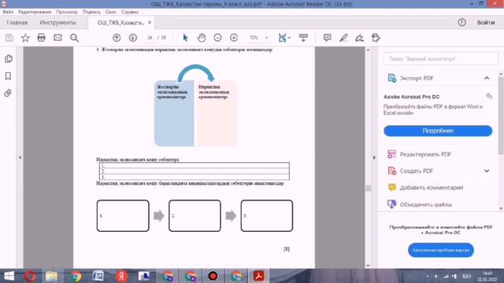Image resolution: width=504 pixels, height=283 pixels.
Task: Open Windows Start menu
Action: tap(9, 276)
